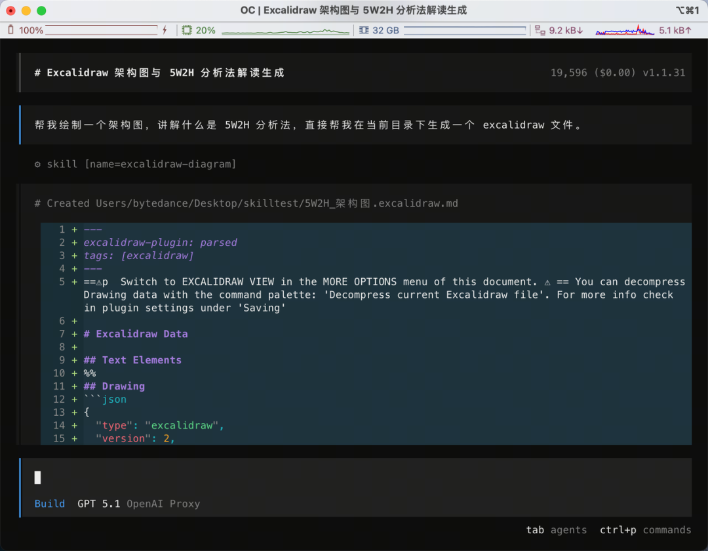708x551 pixels.
Task: Click the token count 19,596
Action: click(x=568, y=73)
